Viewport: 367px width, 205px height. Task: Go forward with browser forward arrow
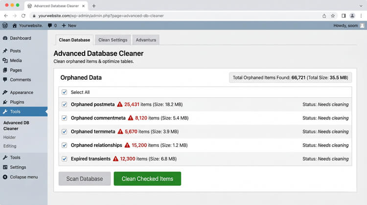coord(15,16)
